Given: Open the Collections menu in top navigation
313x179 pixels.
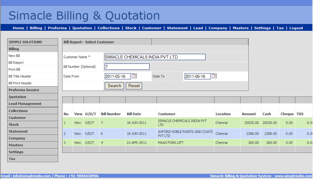Looking at the screenshot, I should click(108, 28).
